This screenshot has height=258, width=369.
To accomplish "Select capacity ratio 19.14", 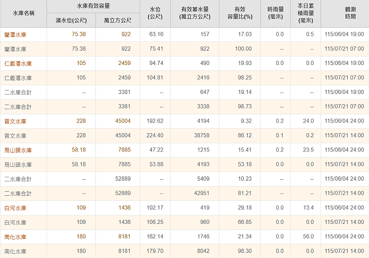I will coord(245,92).
